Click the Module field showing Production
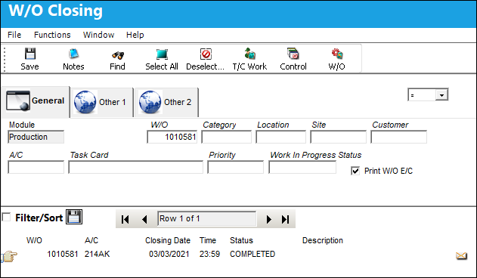This screenshot has width=477, height=278. pyautogui.click(x=36, y=137)
